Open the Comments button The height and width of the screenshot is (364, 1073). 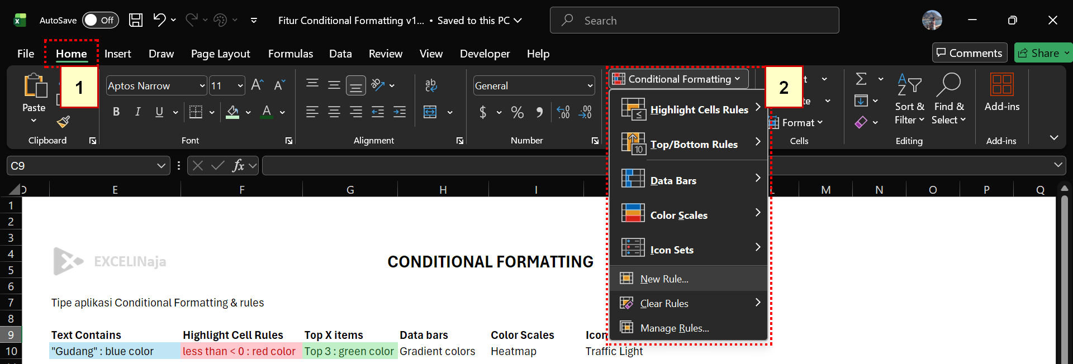coord(970,52)
